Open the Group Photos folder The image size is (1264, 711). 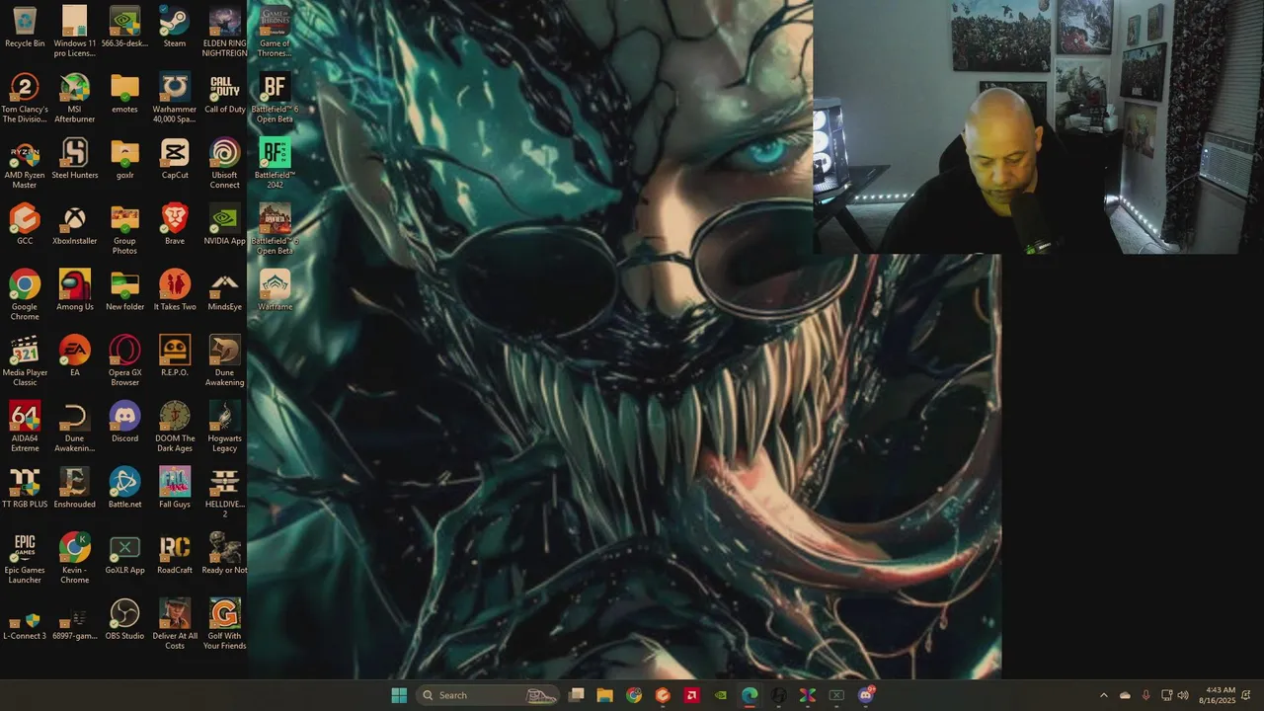(124, 230)
